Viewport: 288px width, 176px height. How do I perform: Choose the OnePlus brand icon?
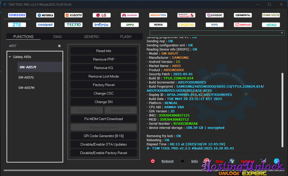tap(243, 24)
